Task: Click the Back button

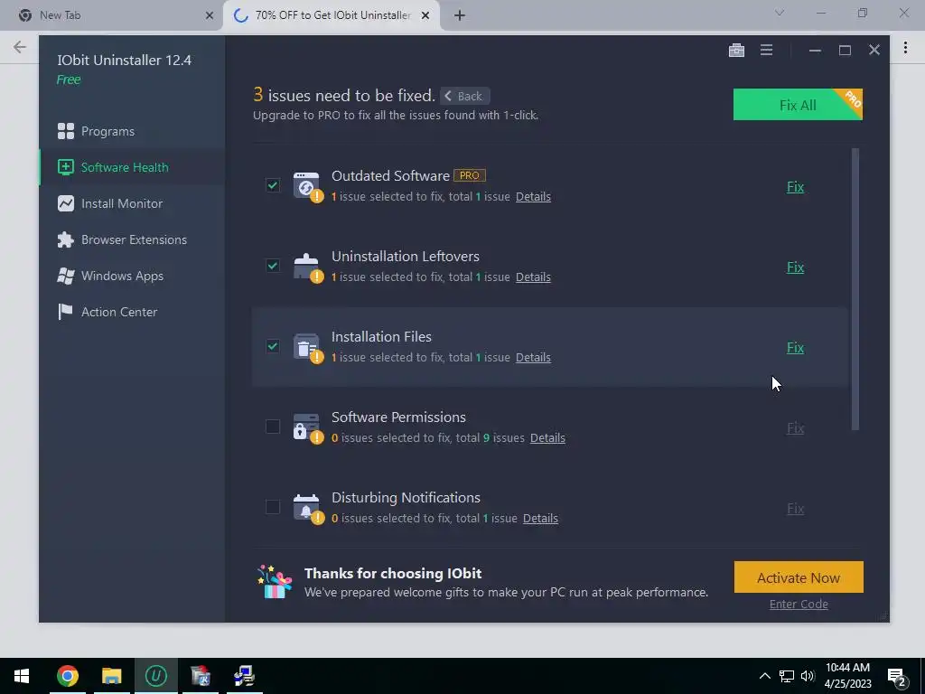Action: coord(465,96)
